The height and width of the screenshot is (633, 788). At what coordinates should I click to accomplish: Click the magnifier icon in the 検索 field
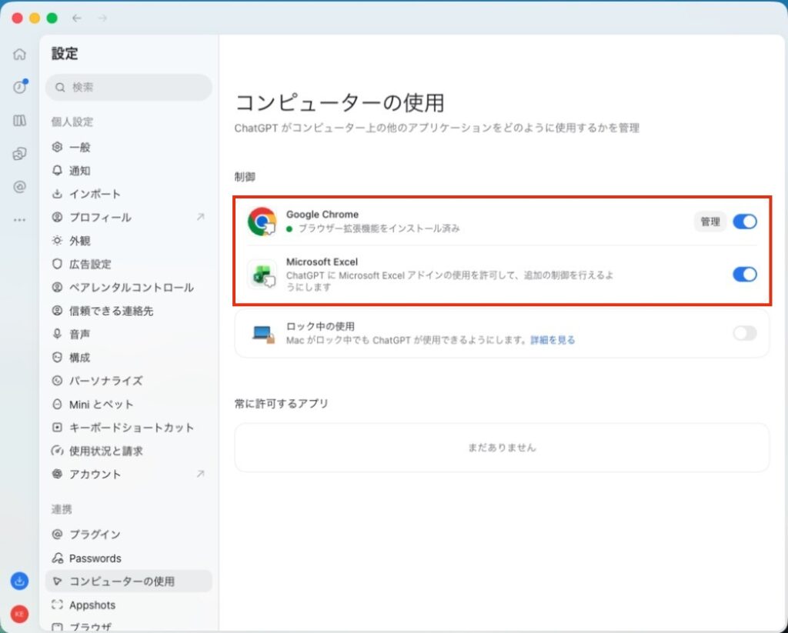coord(60,88)
